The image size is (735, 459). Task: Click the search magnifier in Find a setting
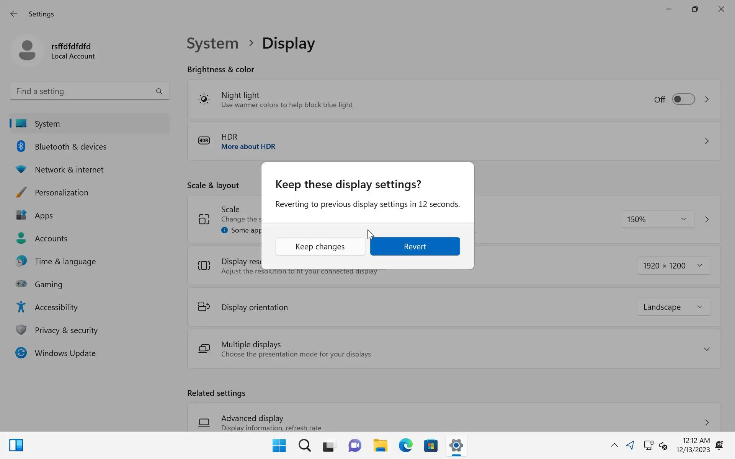[159, 91]
